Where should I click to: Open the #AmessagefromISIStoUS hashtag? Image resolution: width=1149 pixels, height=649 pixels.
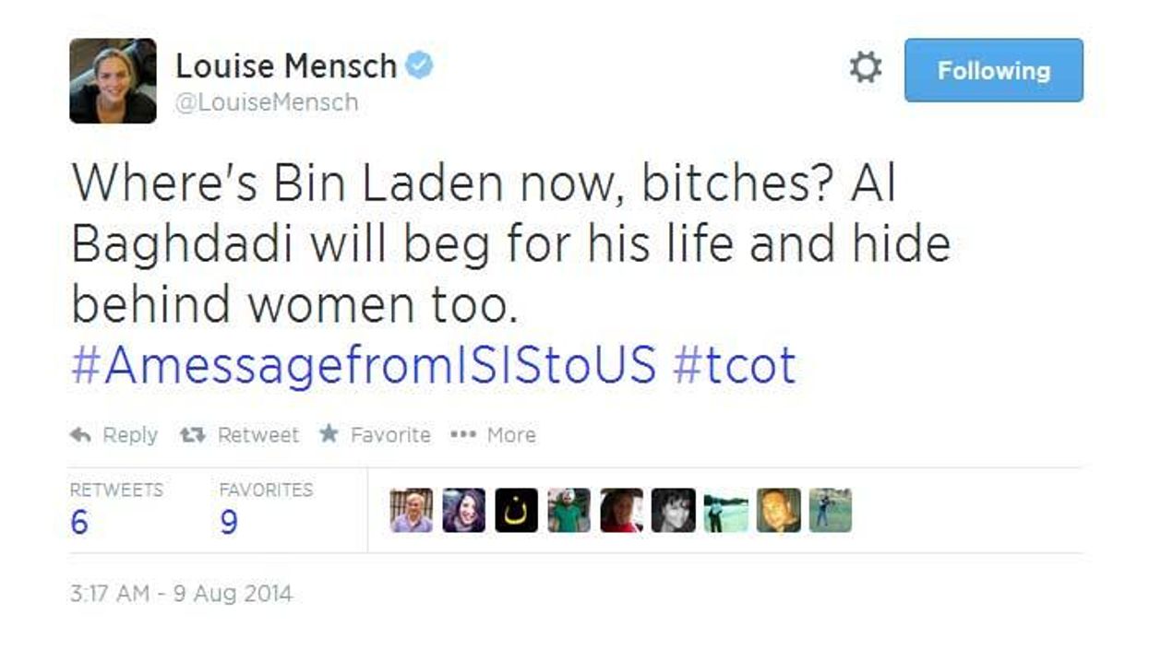coord(364,365)
